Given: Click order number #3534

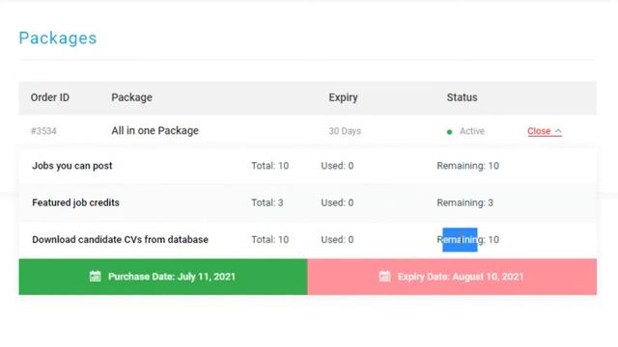Looking at the screenshot, I should [x=43, y=131].
